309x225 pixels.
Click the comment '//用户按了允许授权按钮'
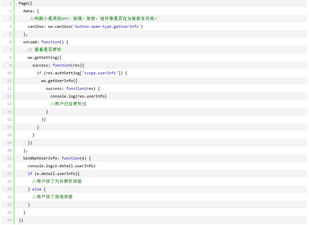tap(57, 181)
